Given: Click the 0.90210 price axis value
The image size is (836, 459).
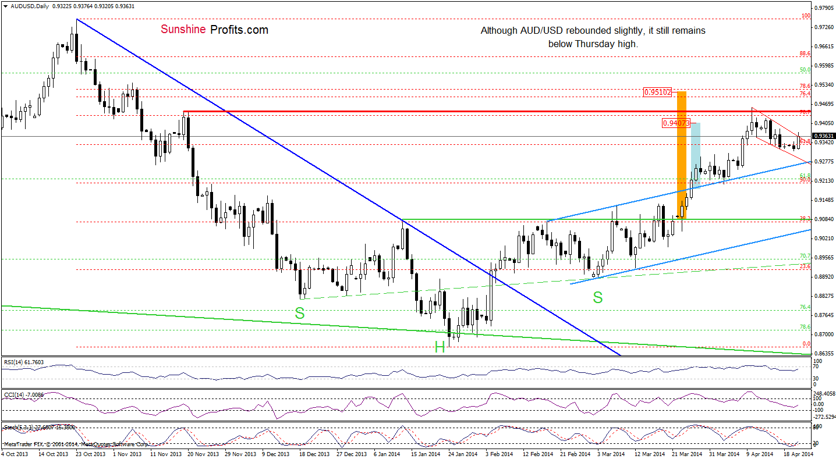Looking at the screenshot, I should (x=825, y=239).
